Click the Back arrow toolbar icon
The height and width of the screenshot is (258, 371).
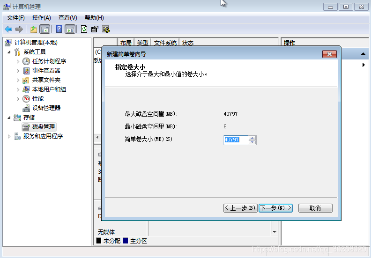(x=8, y=29)
